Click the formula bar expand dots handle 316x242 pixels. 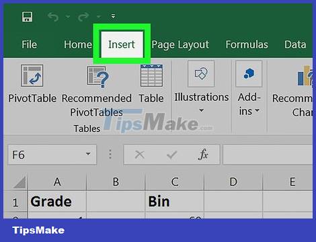pyautogui.click(x=110, y=155)
